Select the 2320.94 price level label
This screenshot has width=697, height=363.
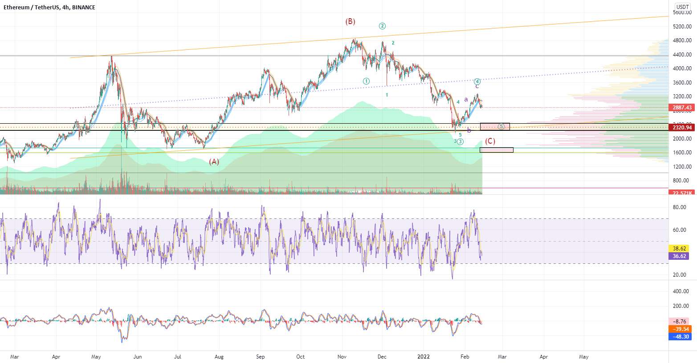[x=682, y=128]
